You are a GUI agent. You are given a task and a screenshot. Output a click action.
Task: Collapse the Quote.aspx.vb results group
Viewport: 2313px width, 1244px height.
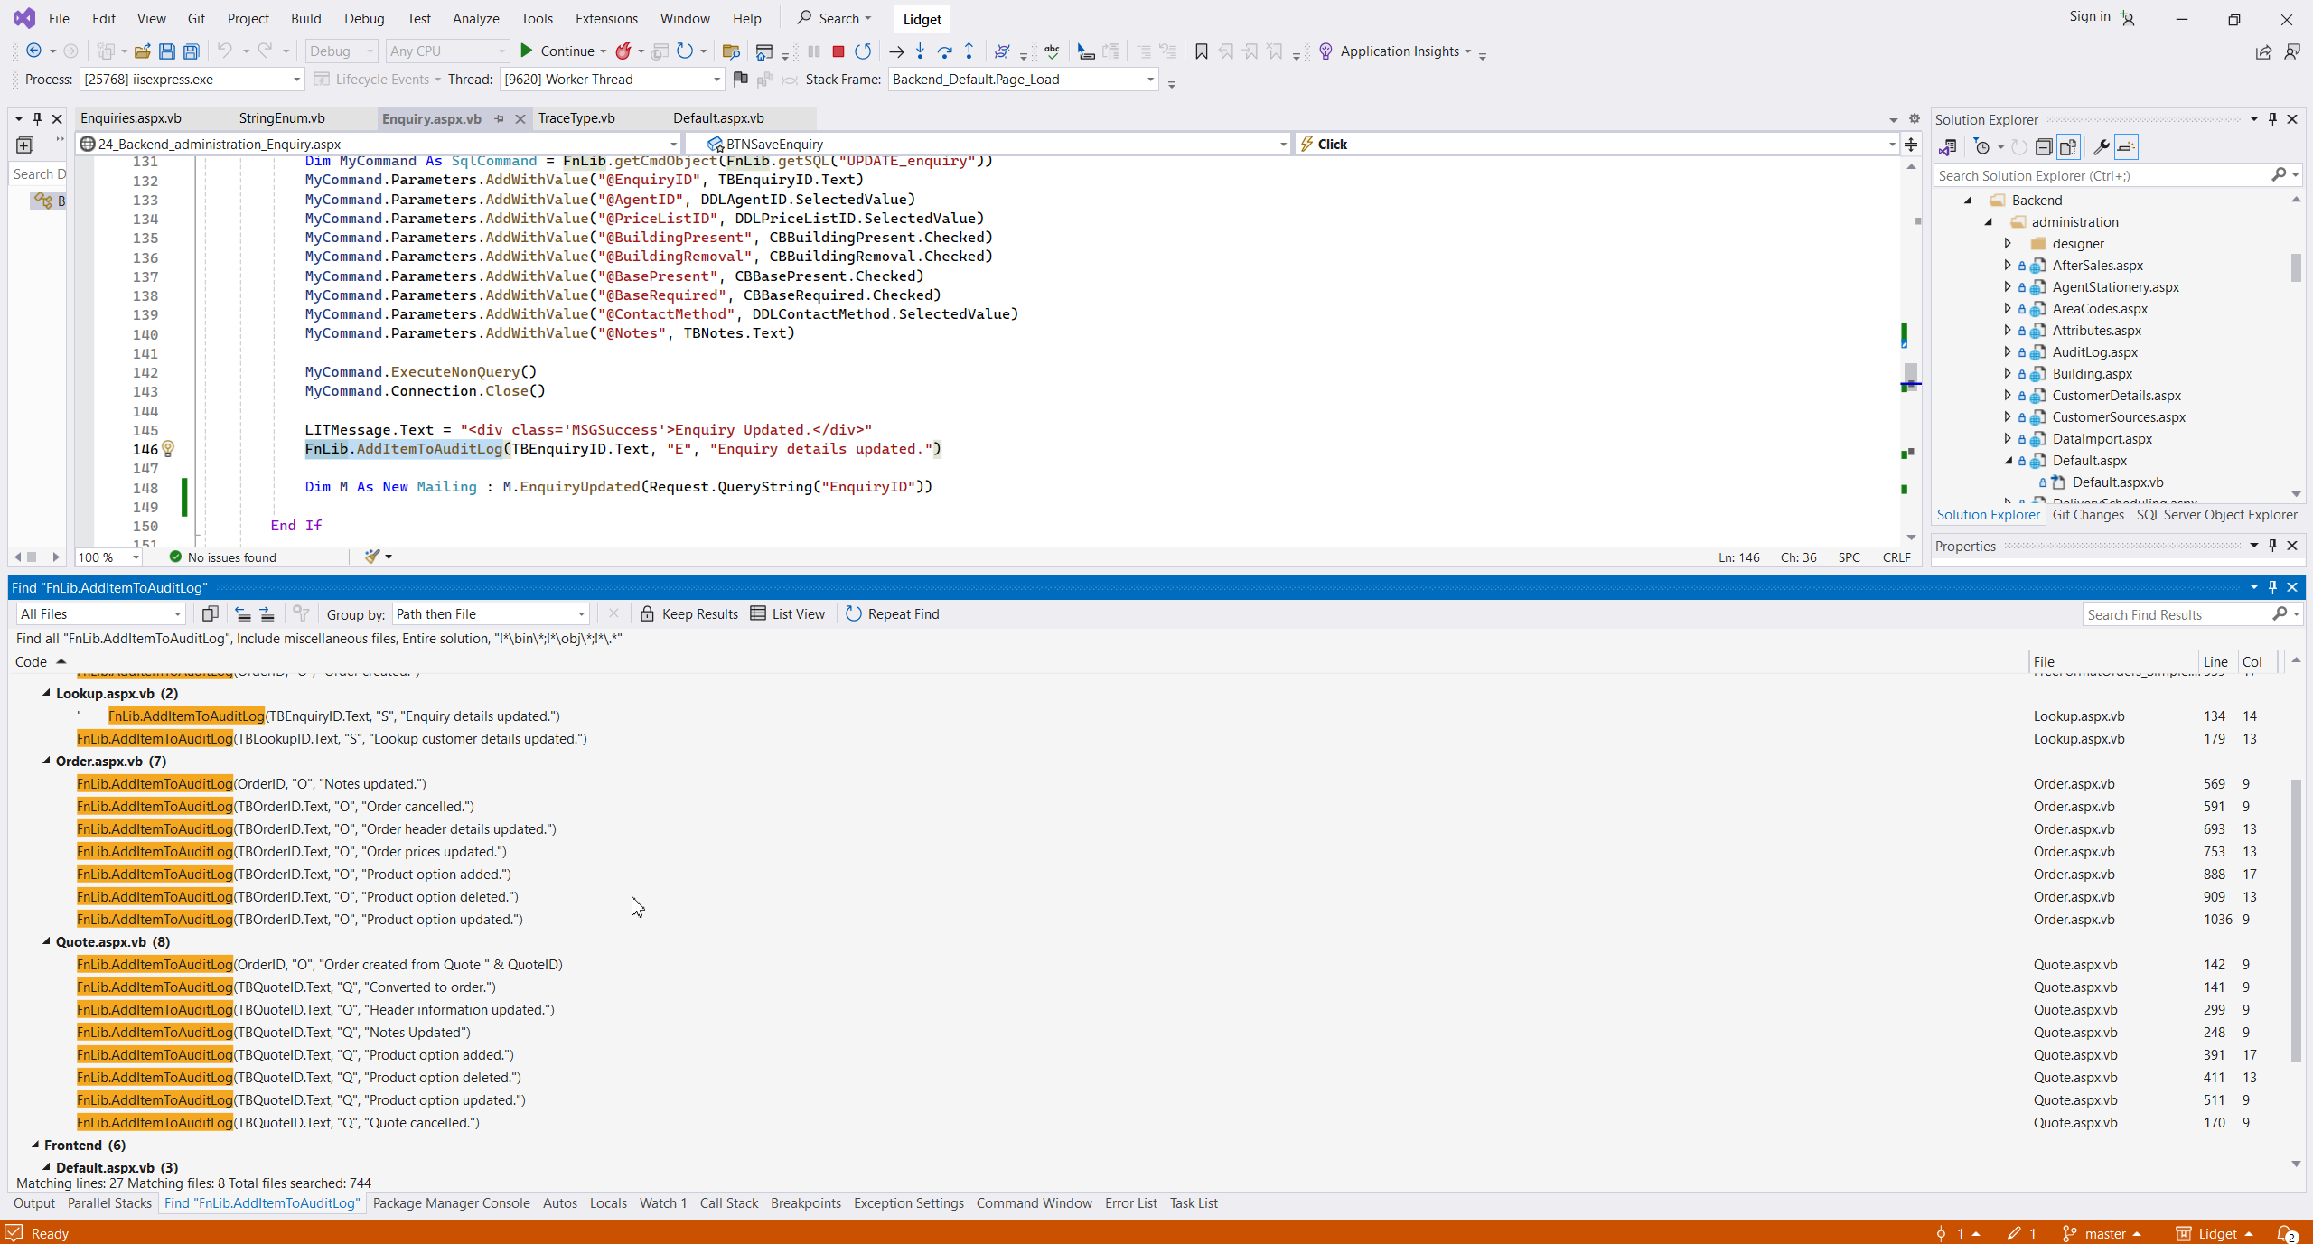[x=46, y=941]
